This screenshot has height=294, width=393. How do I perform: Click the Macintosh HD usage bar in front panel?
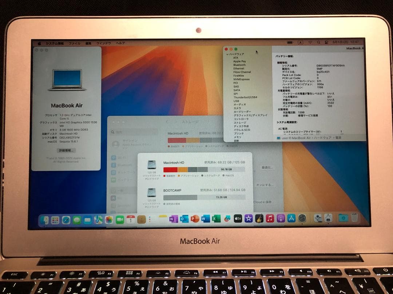pos(204,170)
